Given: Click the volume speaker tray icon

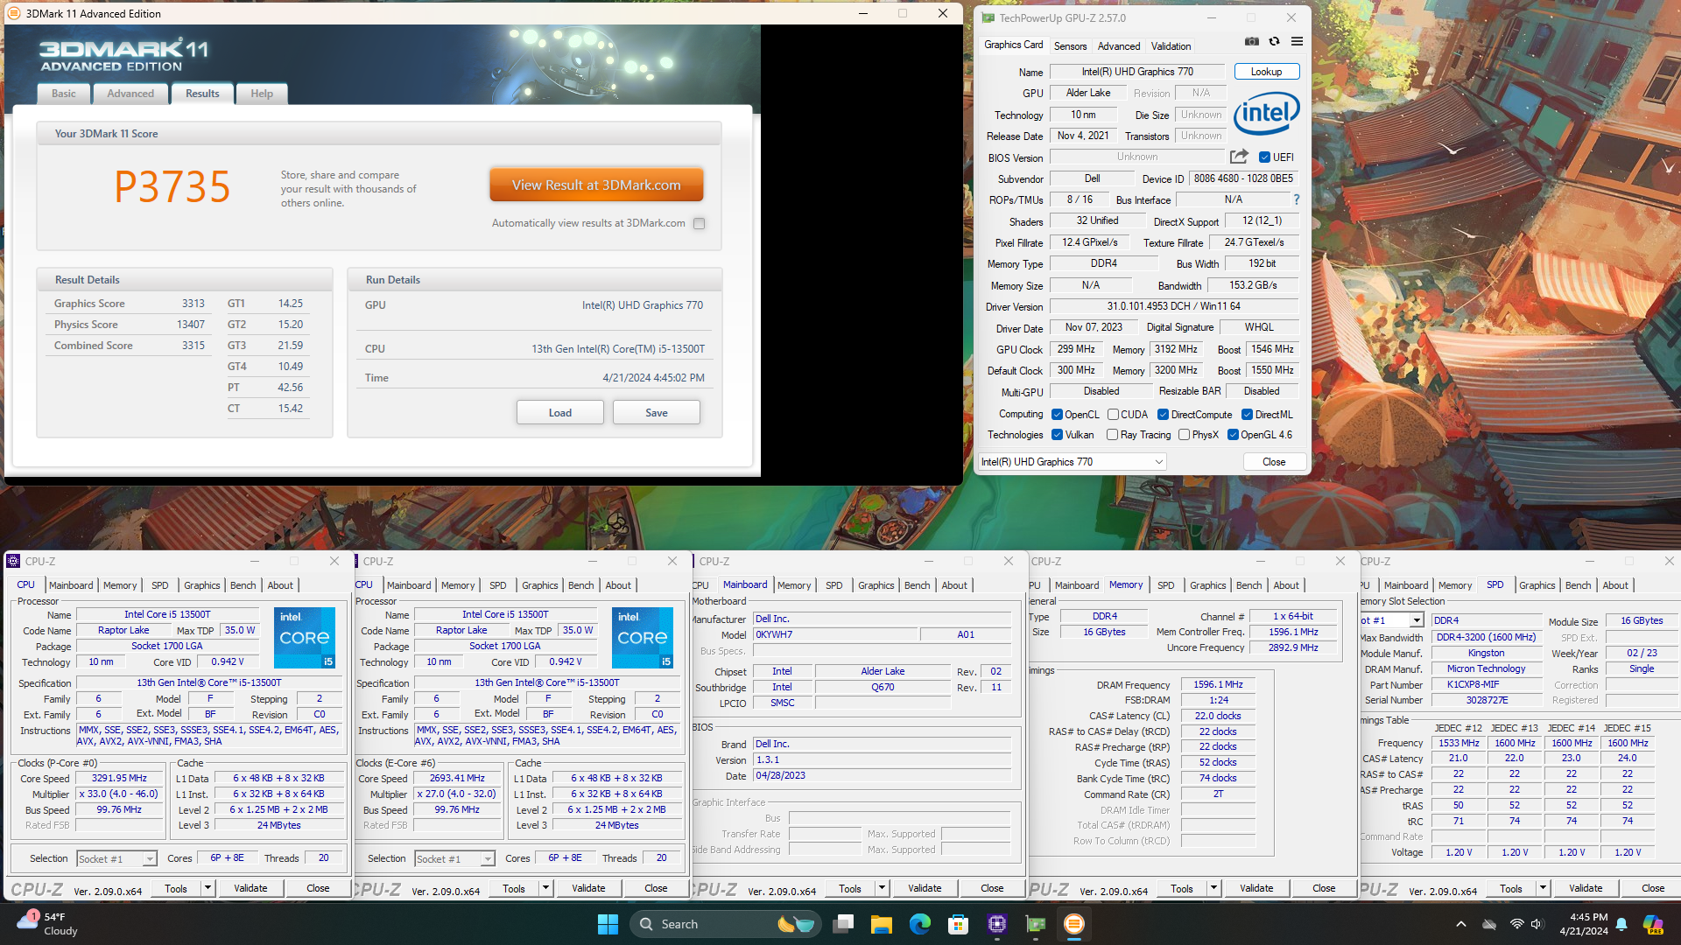Looking at the screenshot, I should [x=1538, y=924].
